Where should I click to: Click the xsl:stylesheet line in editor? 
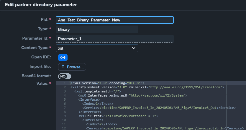click(x=147, y=87)
